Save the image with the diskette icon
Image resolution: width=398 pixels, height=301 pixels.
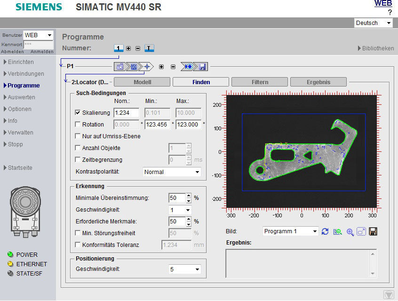point(373,231)
